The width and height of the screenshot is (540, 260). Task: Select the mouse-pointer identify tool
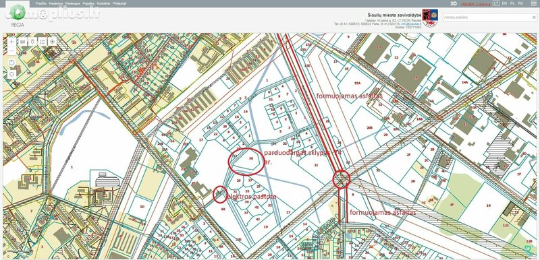coord(32,42)
